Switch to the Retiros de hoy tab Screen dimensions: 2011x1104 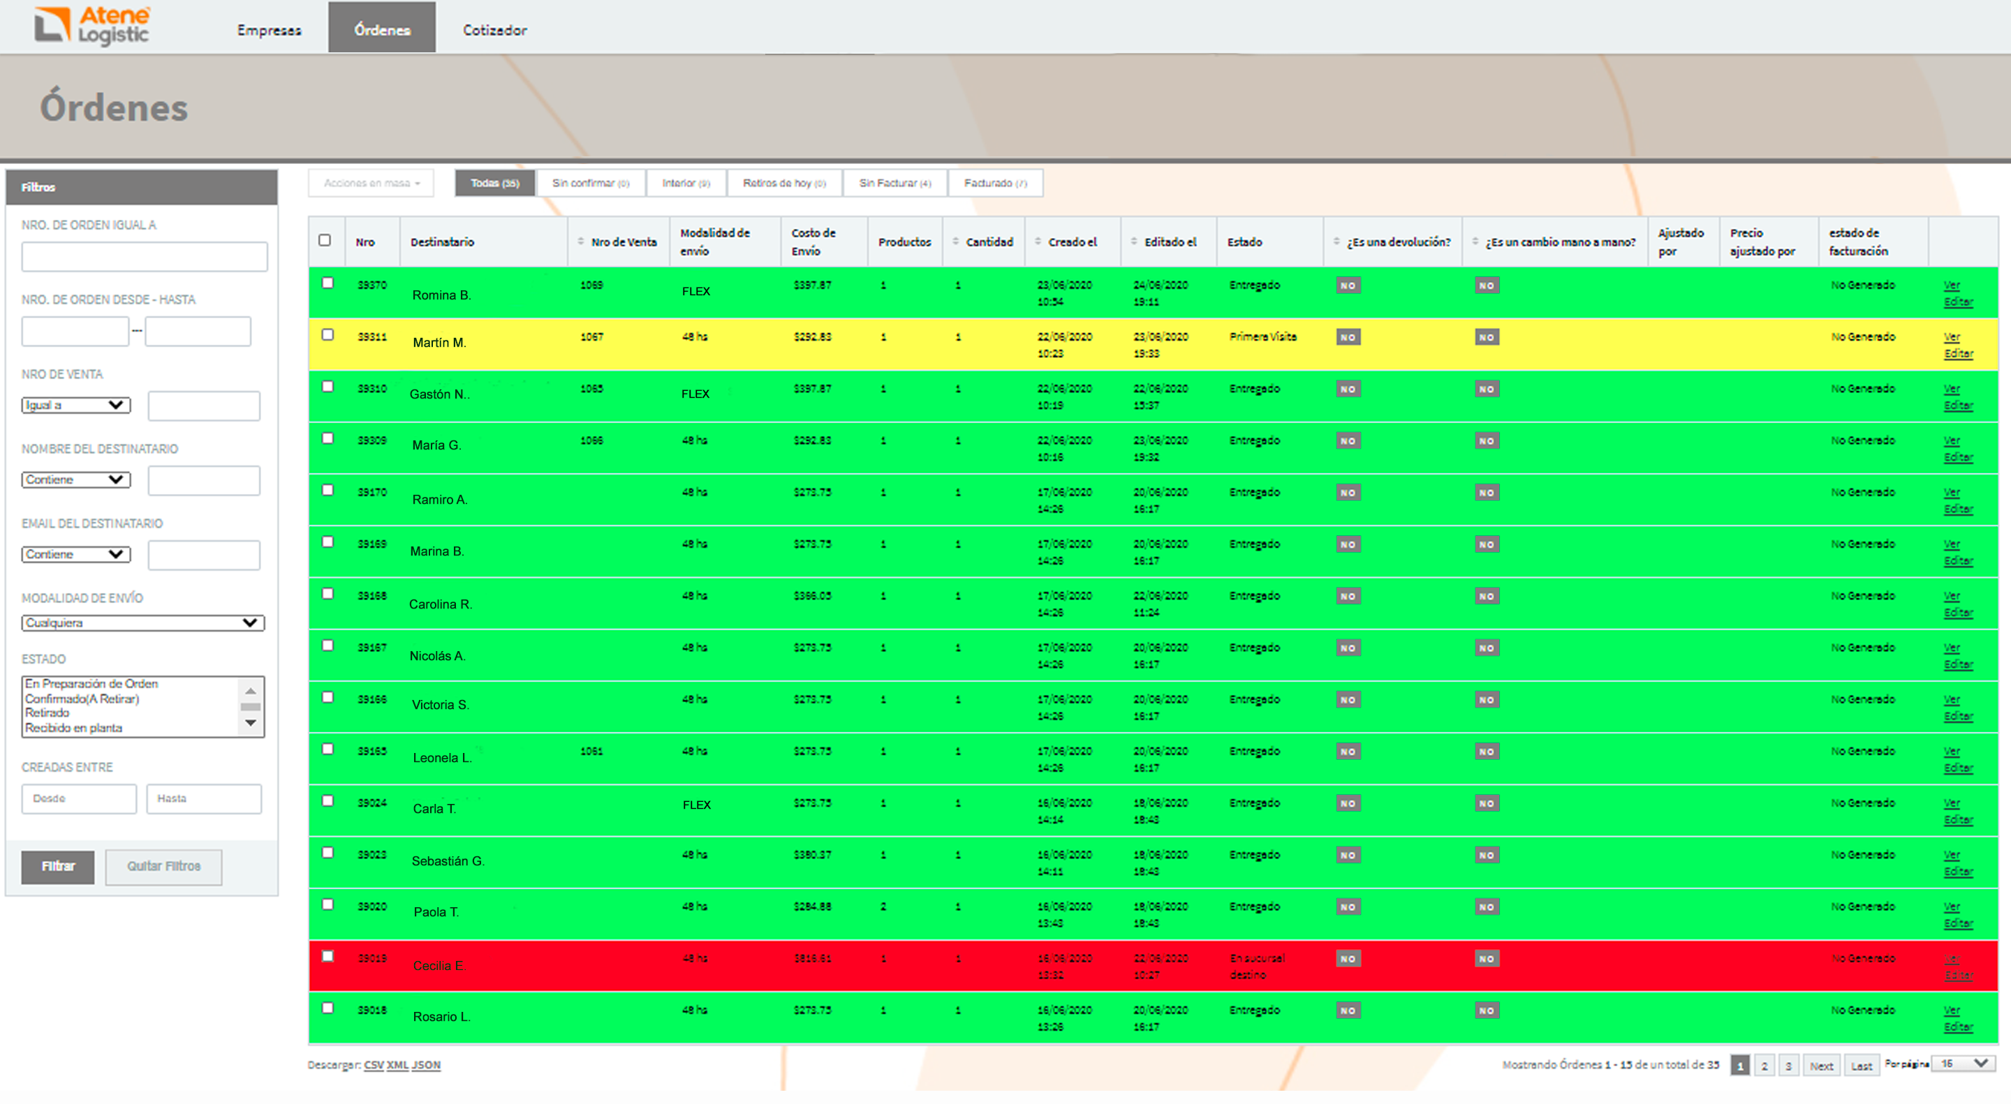785,183
